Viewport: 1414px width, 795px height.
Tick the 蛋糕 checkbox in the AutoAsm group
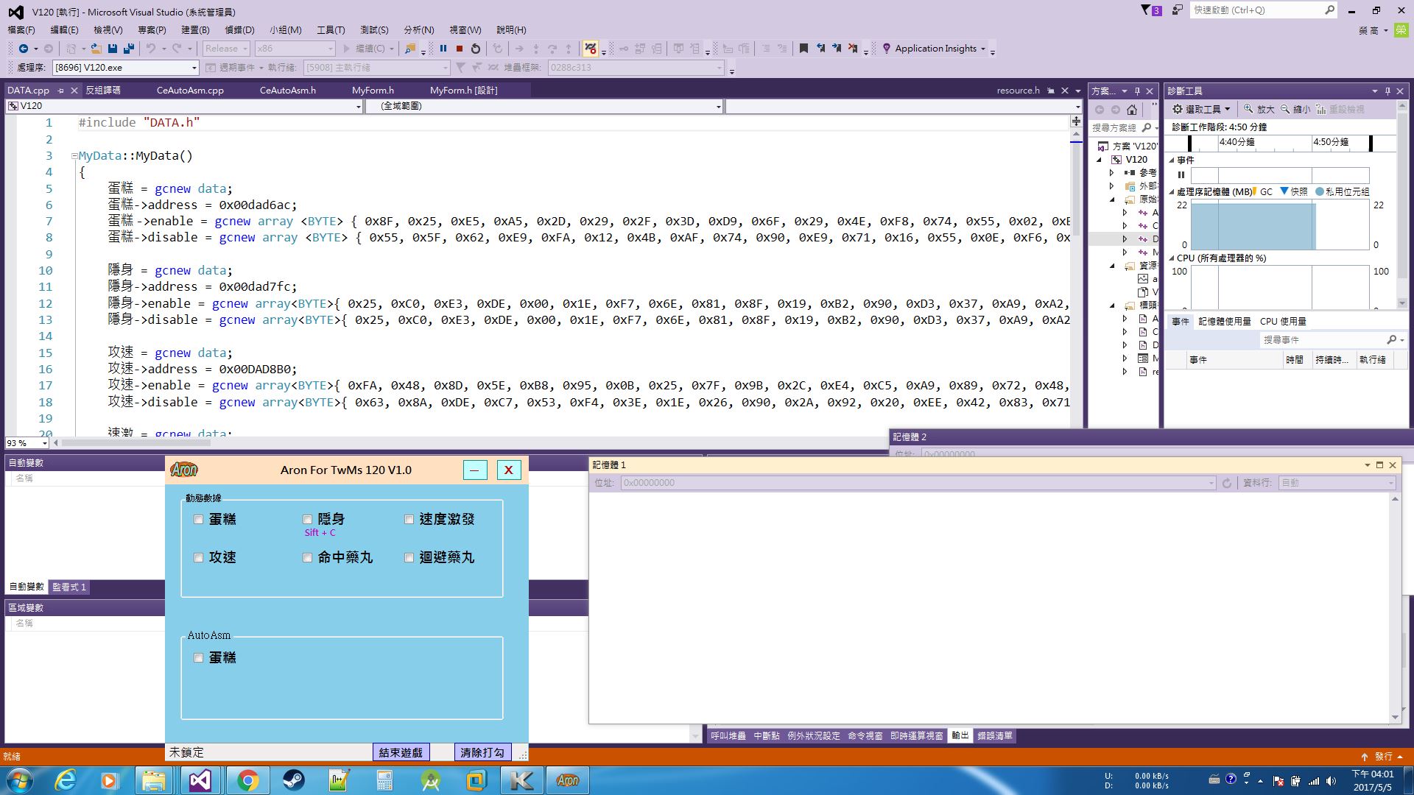coord(198,658)
